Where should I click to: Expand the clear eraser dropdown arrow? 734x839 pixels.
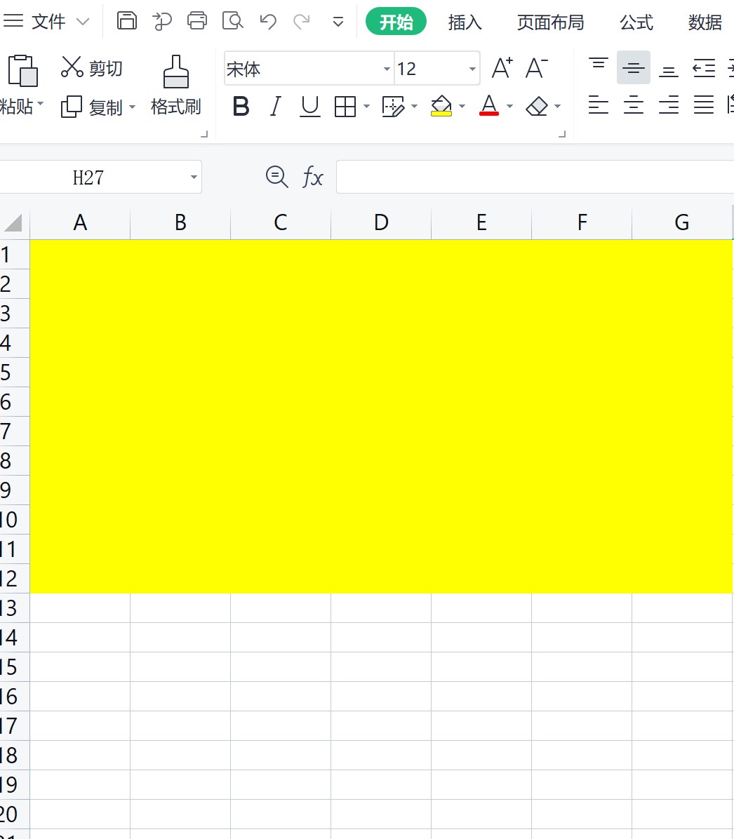click(557, 107)
